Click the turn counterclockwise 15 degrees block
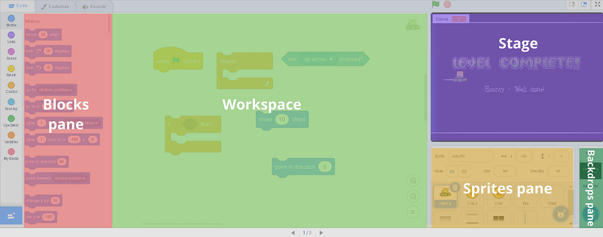The height and width of the screenshot is (237, 603). pyautogui.click(x=48, y=68)
